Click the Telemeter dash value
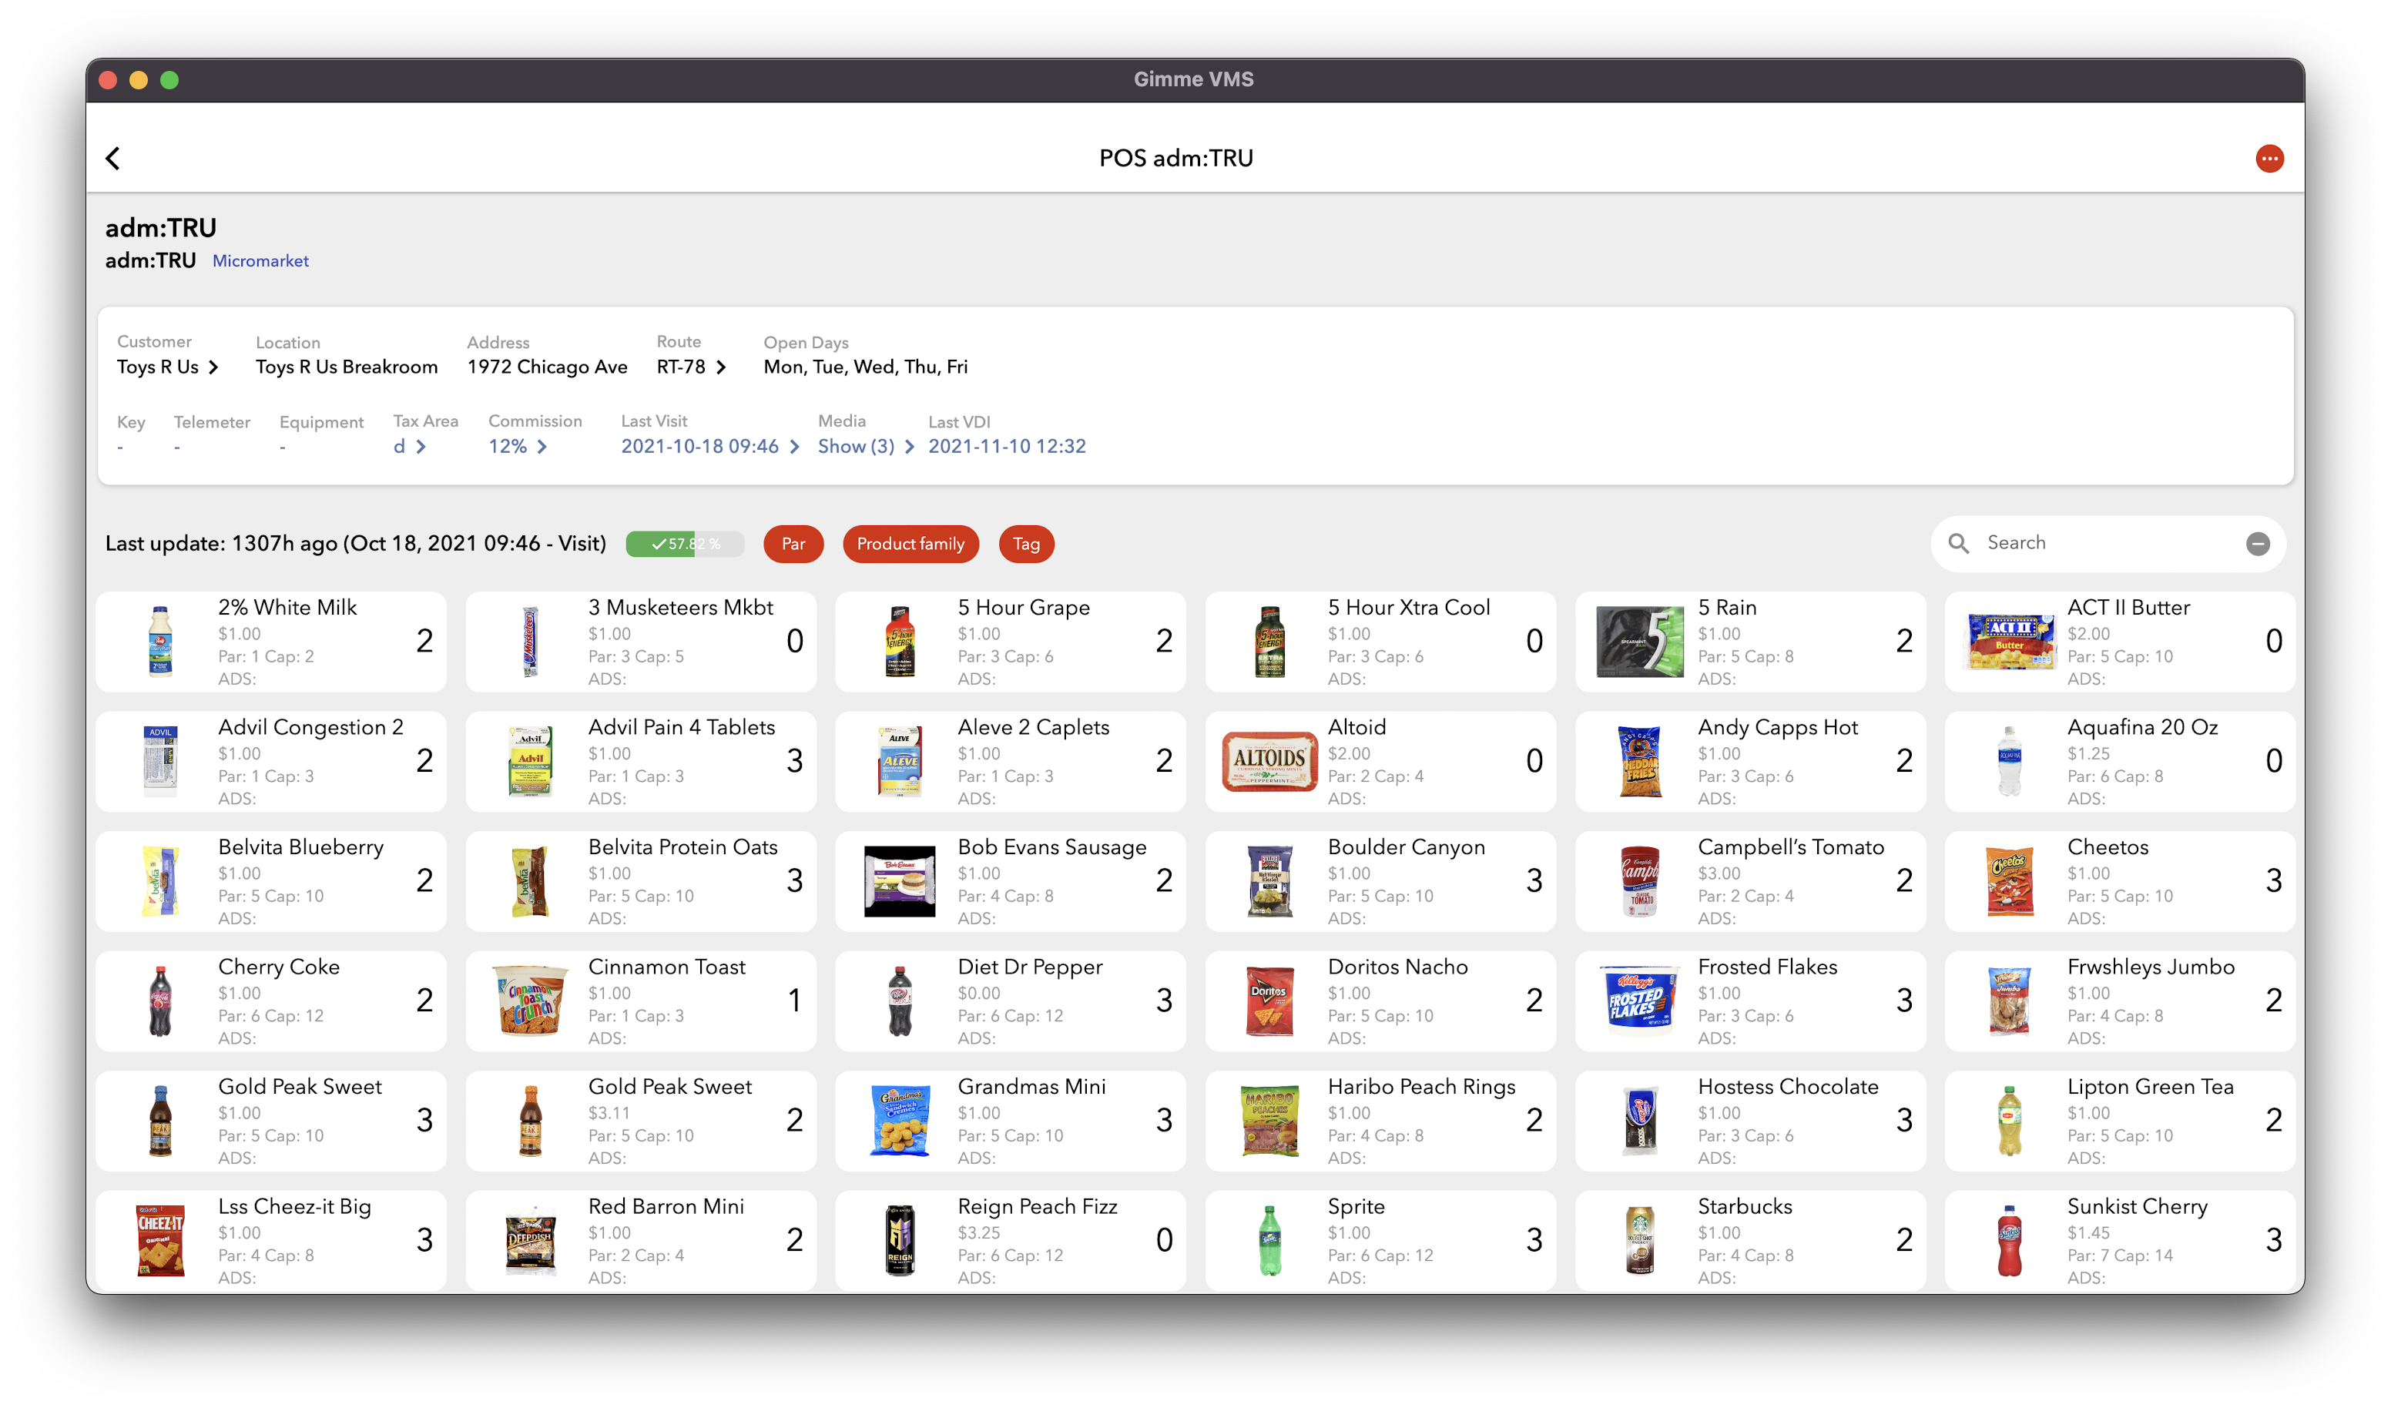This screenshot has width=2391, height=1408. [x=177, y=447]
